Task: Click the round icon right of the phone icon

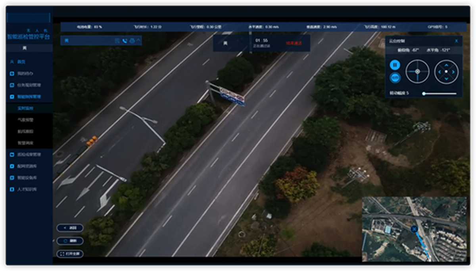Action: (132, 41)
